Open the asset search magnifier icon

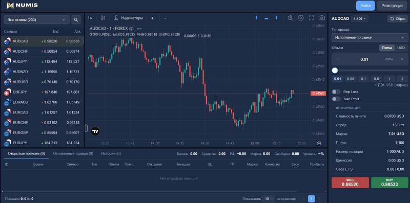[x=76, y=19]
